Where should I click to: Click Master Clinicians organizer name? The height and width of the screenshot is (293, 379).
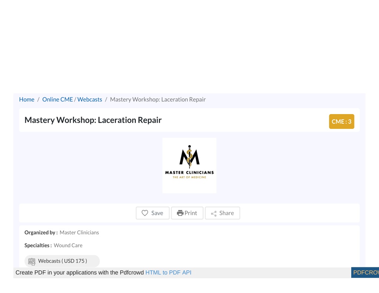coord(79,233)
